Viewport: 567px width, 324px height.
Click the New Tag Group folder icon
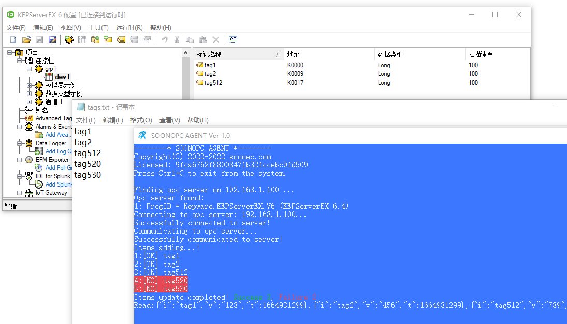(x=95, y=40)
